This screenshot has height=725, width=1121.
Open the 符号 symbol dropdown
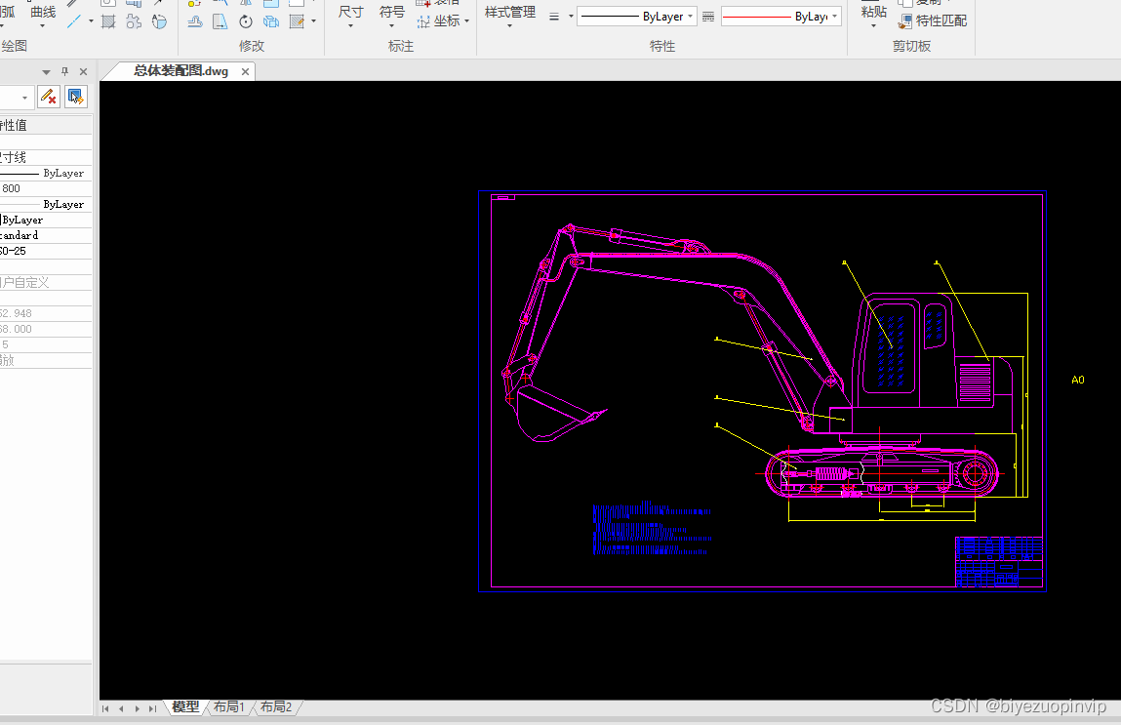392,16
